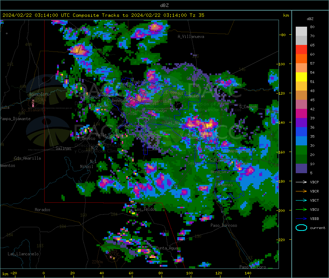The image size is (329, 278).
Task: Click the '2200m' elevation label
Action: tap(97, 262)
